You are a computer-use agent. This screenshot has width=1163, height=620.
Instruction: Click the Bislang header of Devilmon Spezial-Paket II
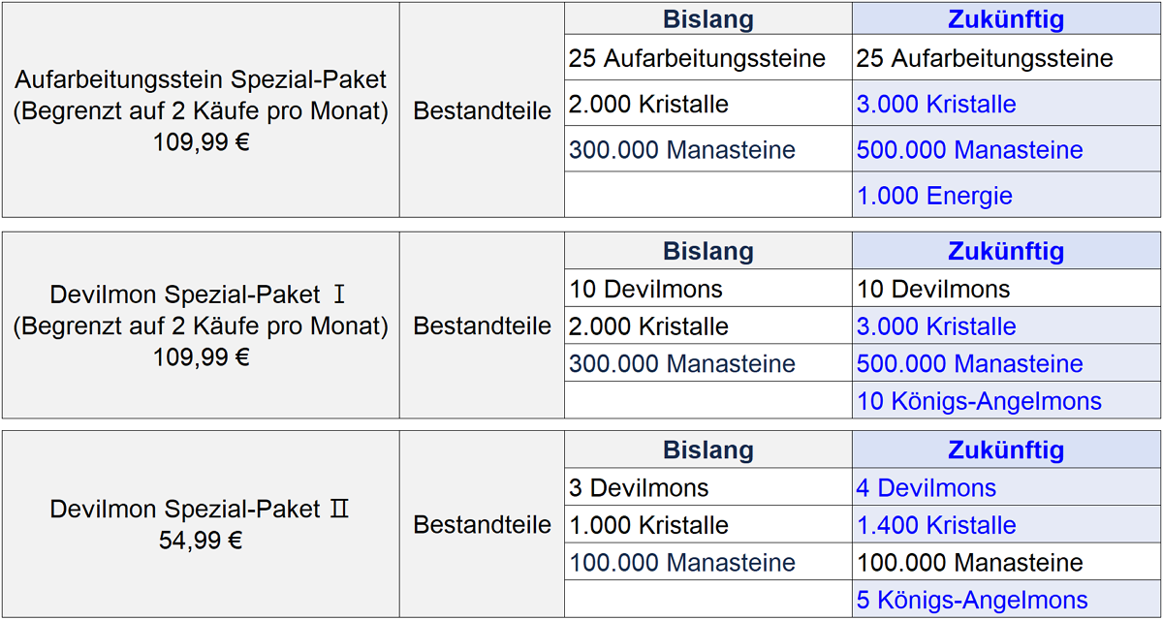click(708, 449)
